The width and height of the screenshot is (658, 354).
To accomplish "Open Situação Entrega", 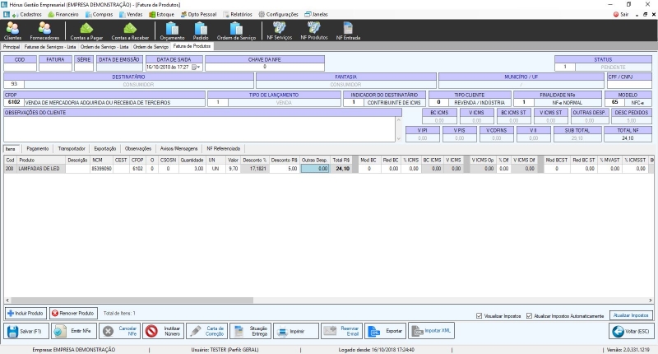I will point(251,331).
